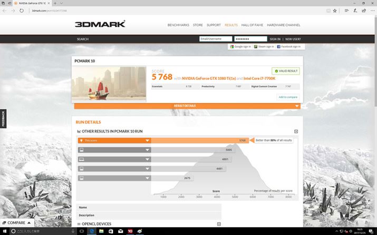Click the SEARCH link

(x=83, y=39)
